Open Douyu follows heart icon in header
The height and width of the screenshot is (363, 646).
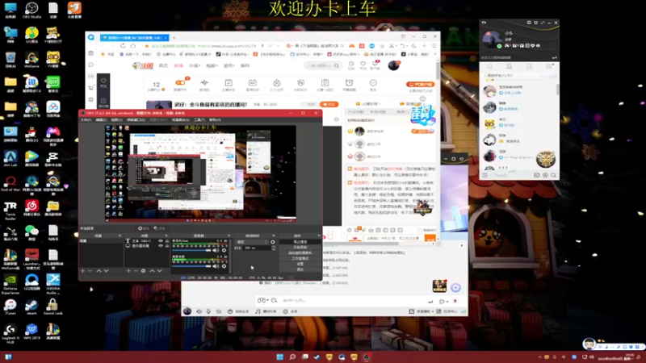click(x=363, y=65)
